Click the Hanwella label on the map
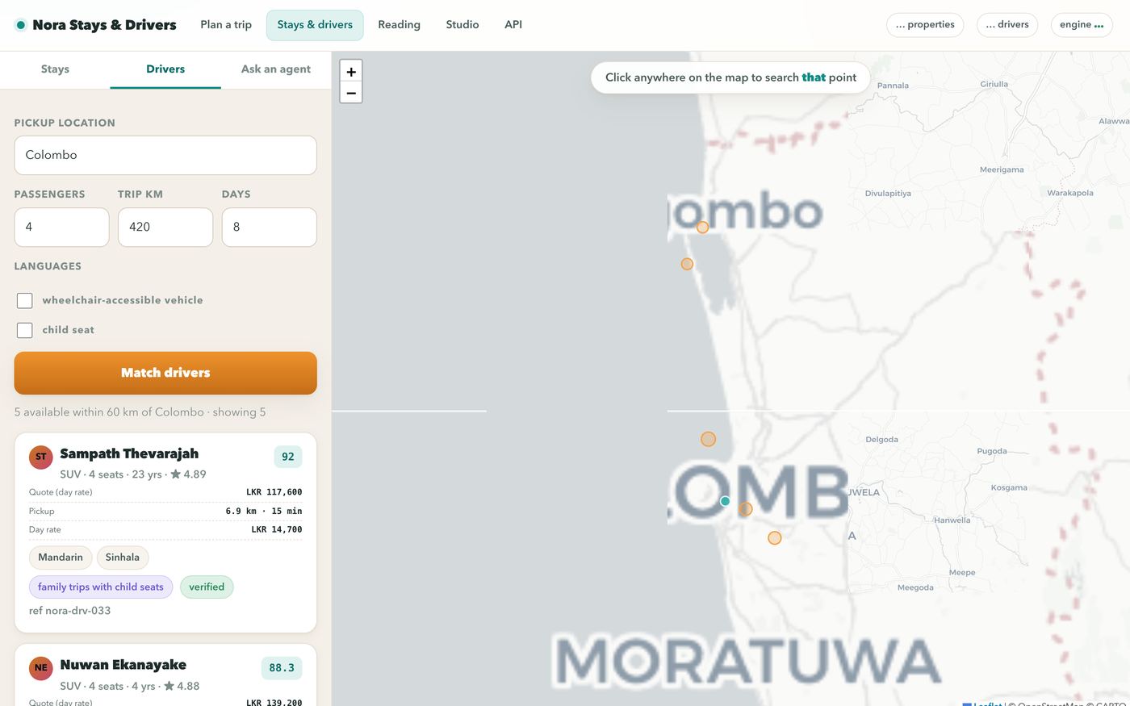Viewport: 1130px width, 706px height. click(952, 520)
